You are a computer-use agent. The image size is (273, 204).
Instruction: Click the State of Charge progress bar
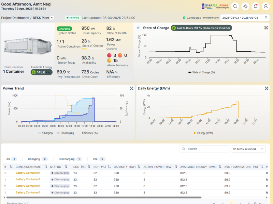(x=94, y=49)
